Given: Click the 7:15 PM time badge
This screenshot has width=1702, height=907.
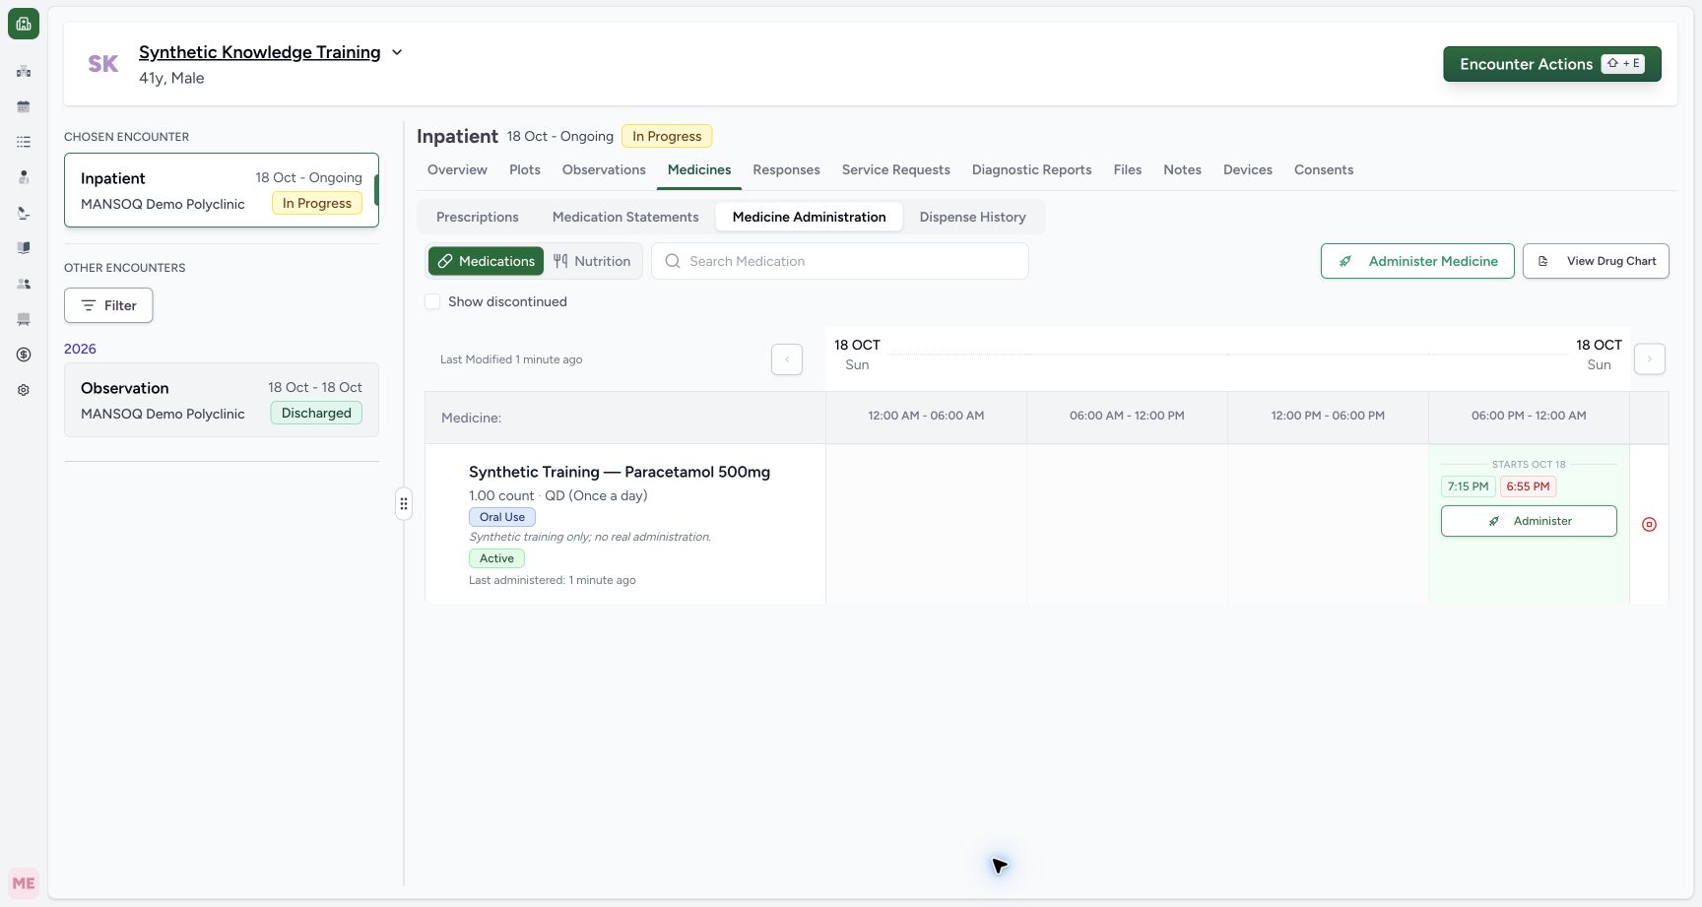Looking at the screenshot, I should (x=1468, y=486).
